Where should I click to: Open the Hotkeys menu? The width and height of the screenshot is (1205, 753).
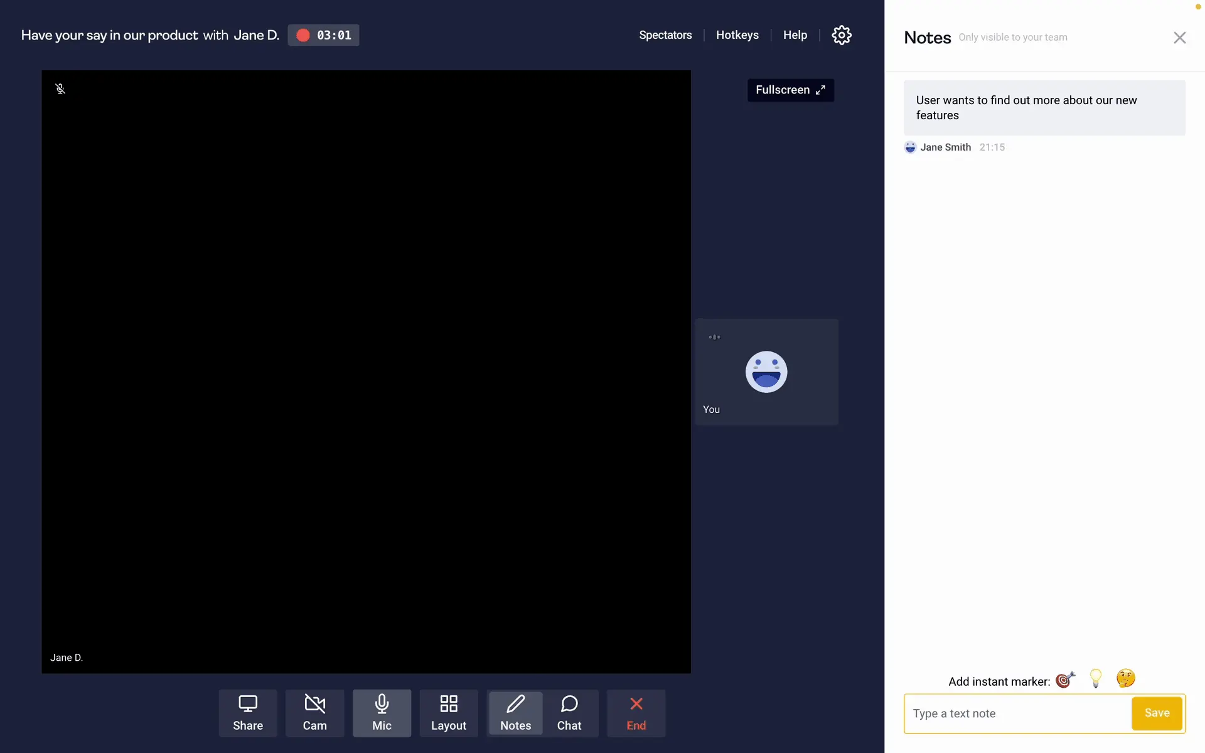coord(737,35)
